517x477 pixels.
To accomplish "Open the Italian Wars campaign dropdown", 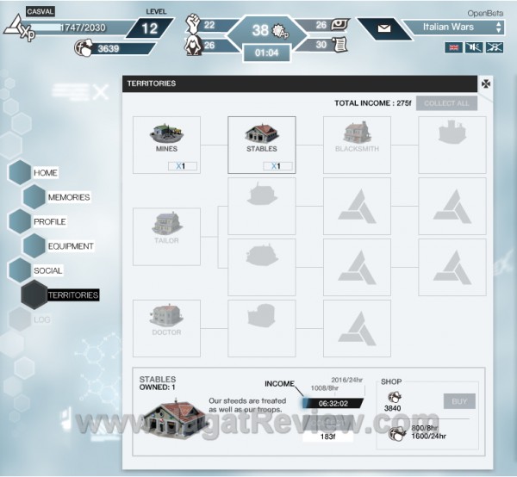I will pyautogui.click(x=454, y=27).
